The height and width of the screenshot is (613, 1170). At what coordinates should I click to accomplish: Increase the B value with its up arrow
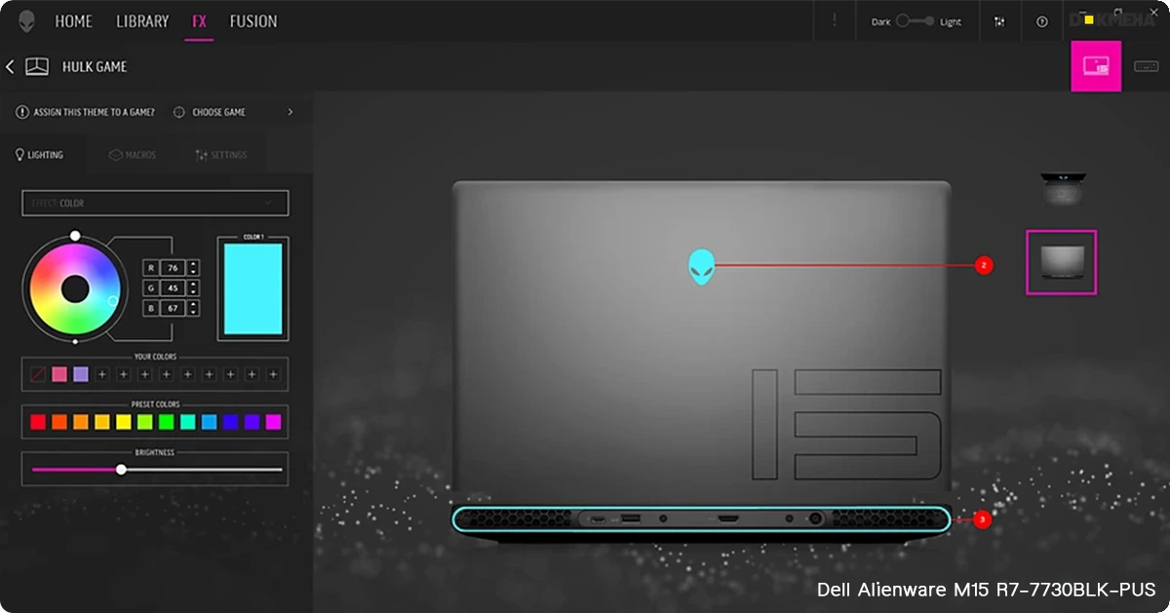click(193, 304)
